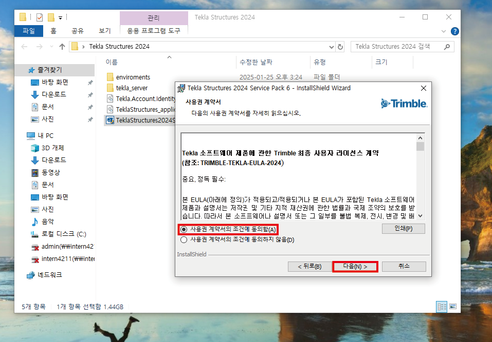Switch to large icons view in status bar
This screenshot has width=492, height=342.
click(453, 307)
